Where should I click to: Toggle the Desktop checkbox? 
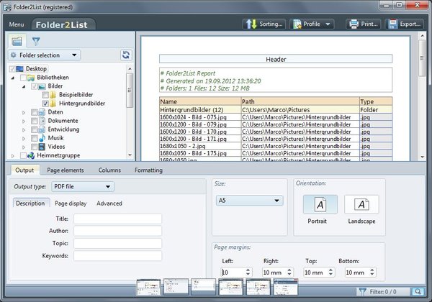click(12, 69)
